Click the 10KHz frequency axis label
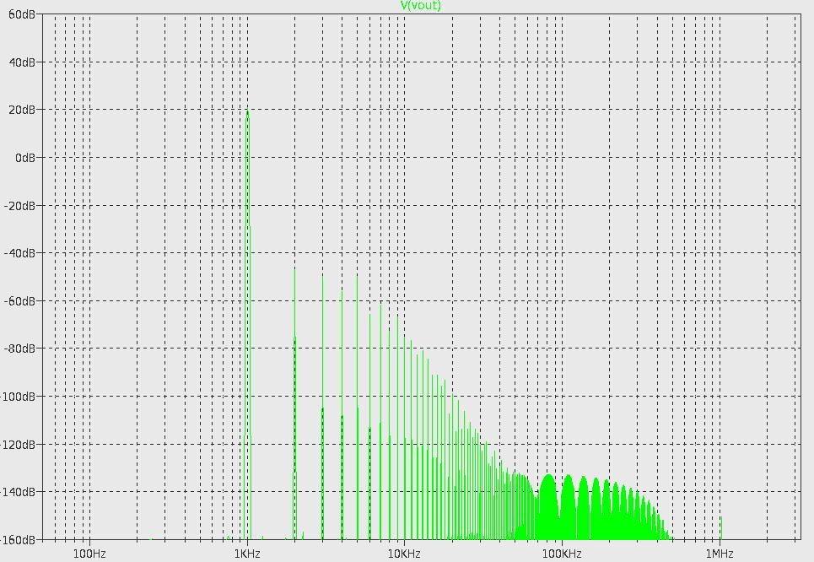The width and height of the screenshot is (814, 562). [404, 554]
